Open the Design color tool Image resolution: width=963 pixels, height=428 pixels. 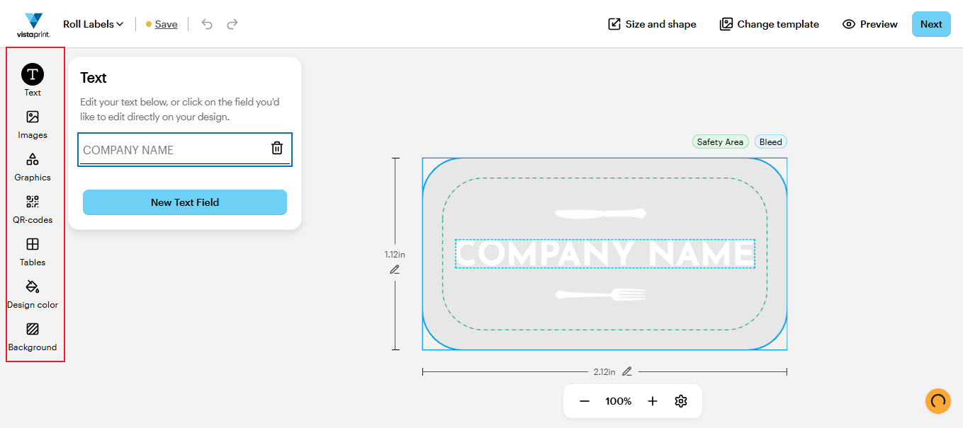click(33, 287)
